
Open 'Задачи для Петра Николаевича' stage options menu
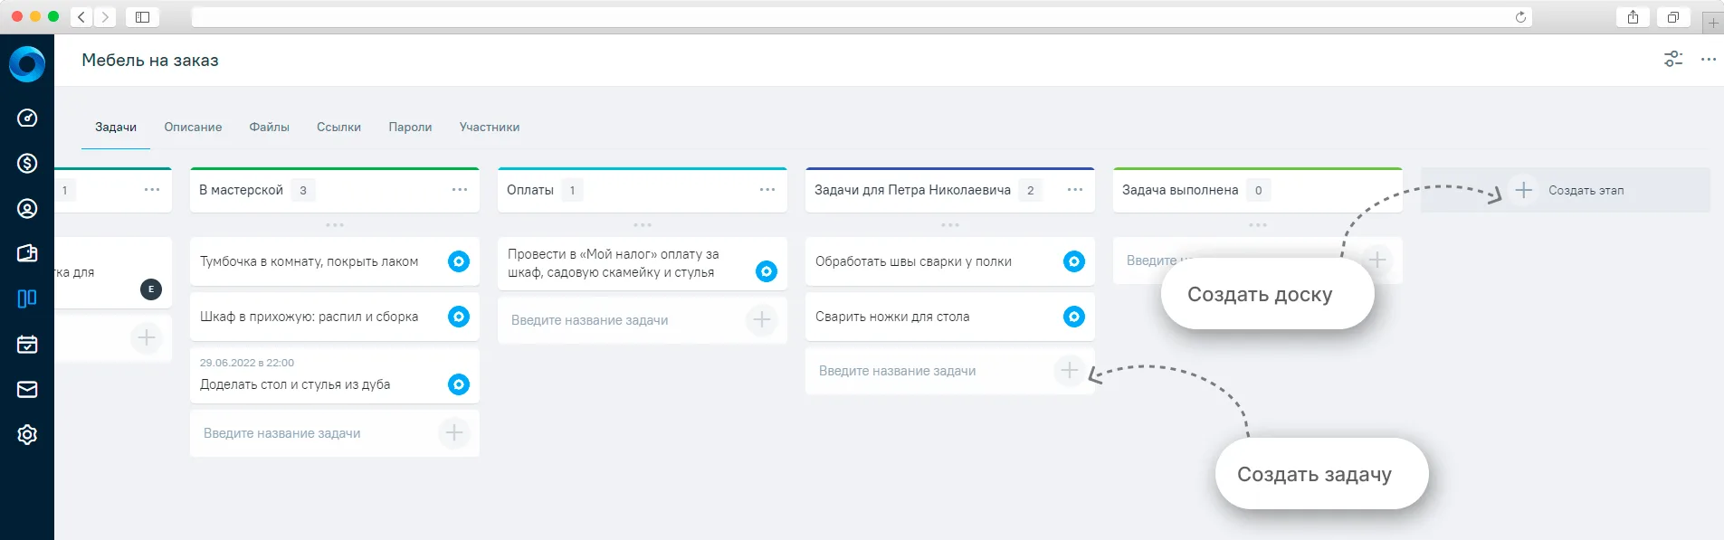tap(1075, 190)
